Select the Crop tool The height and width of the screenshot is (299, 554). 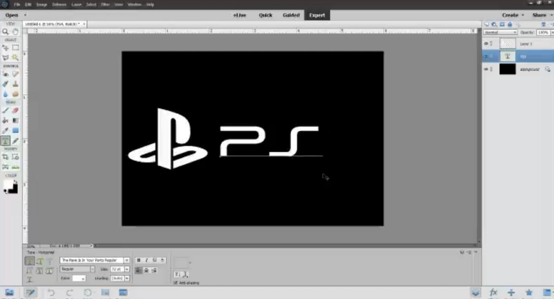tap(5, 157)
